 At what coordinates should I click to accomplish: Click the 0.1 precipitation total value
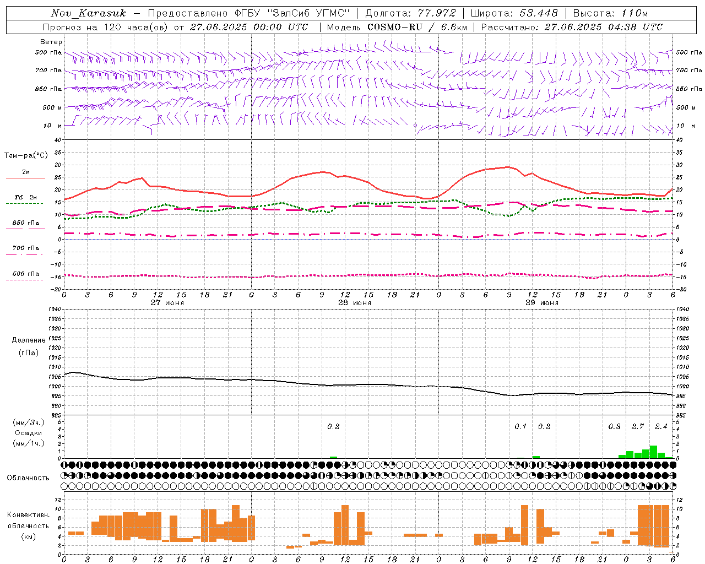click(x=520, y=426)
